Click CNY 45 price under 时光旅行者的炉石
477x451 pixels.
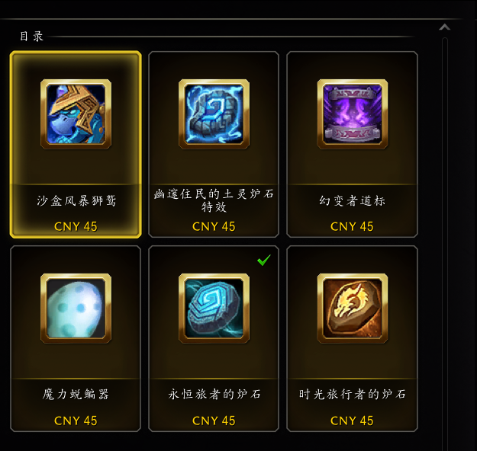pyautogui.click(x=352, y=421)
